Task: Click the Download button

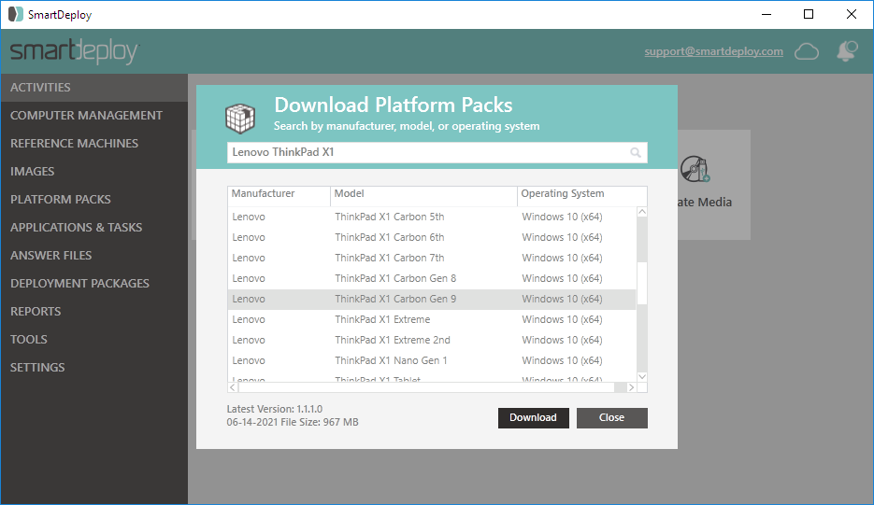Action: point(534,417)
